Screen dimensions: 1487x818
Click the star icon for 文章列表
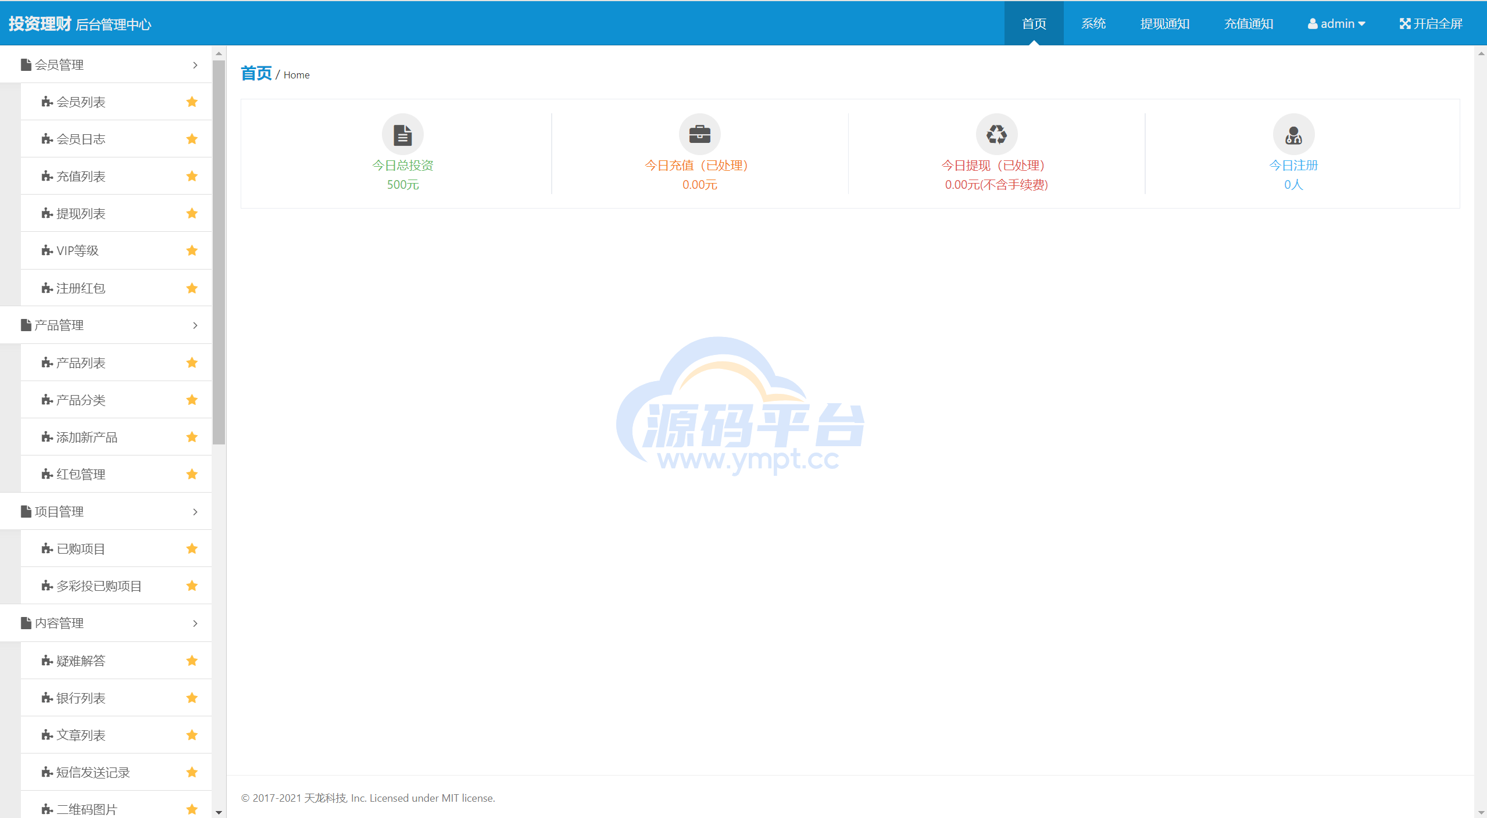(x=192, y=735)
